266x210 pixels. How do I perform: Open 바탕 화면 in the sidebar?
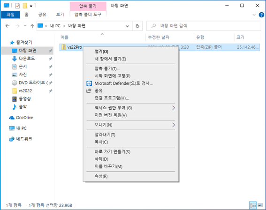click(x=27, y=51)
